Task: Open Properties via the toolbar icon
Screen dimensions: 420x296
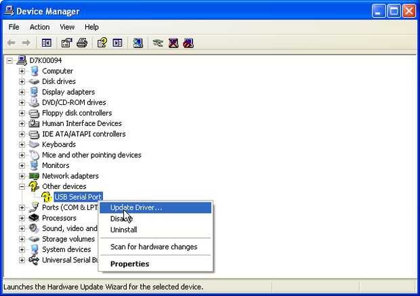Action: 66,43
